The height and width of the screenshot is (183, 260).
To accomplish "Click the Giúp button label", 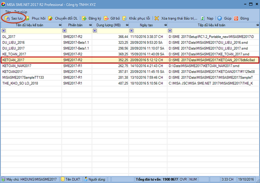I will coord(227,18).
